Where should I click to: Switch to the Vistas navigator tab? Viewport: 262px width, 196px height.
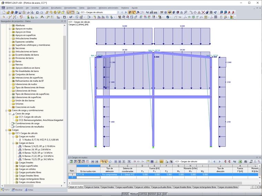pyautogui.click(x=29, y=190)
